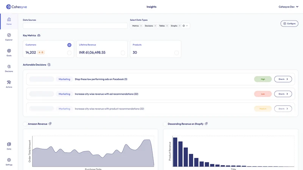303x170 pixels.
Task: Click the icon beside Key Metrics
Action: (x=39, y=36)
